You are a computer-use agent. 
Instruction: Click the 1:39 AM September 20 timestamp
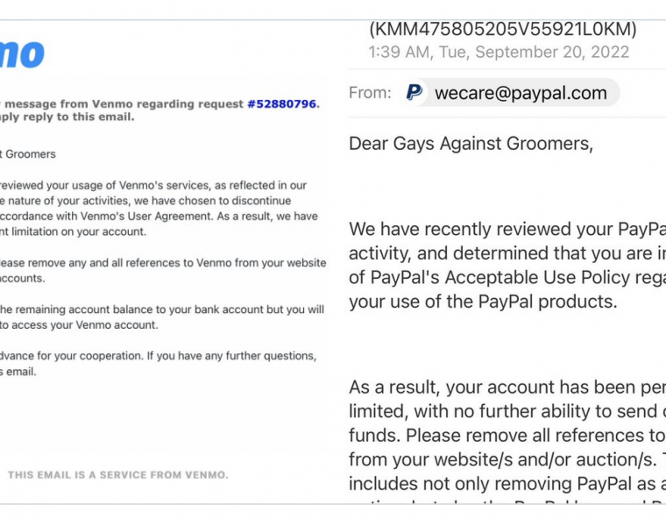tap(499, 52)
